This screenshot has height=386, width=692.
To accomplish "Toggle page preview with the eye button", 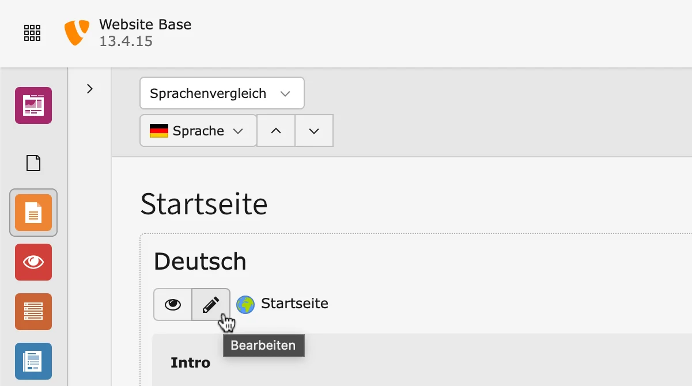I will (172, 304).
